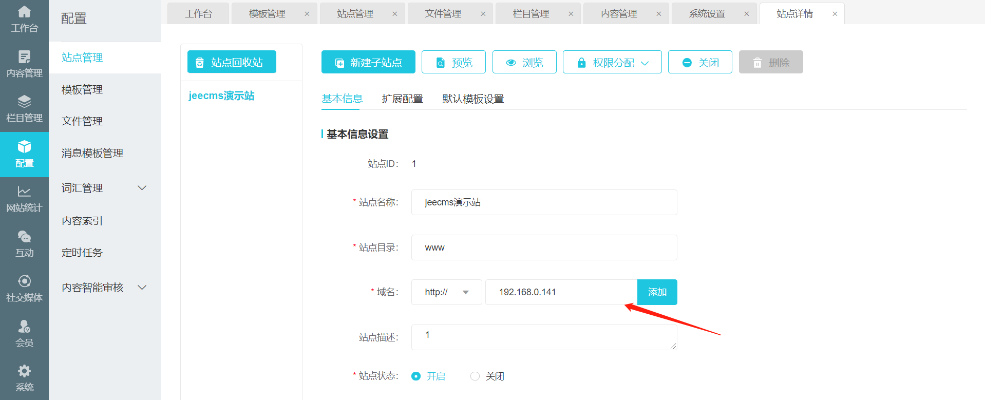The image size is (985, 400).
Task: Click the 删除 button
Action: 771,62
